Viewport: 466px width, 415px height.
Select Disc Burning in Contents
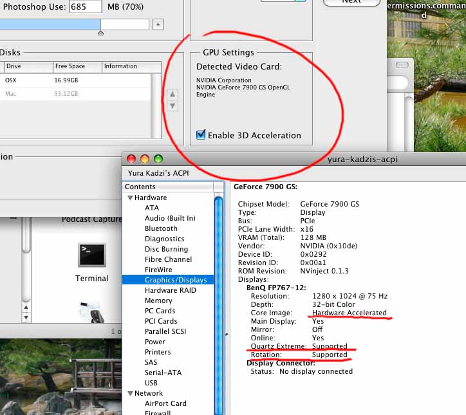[166, 249]
